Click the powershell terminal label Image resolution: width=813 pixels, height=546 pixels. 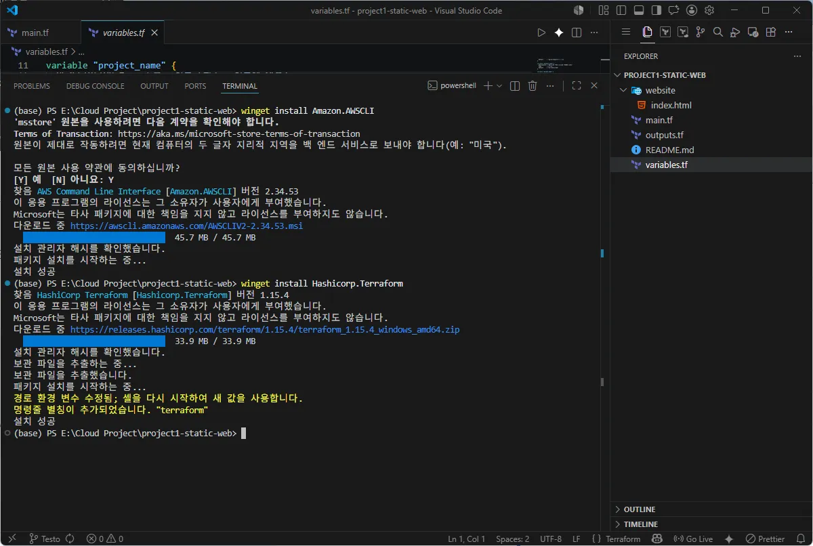click(x=453, y=86)
